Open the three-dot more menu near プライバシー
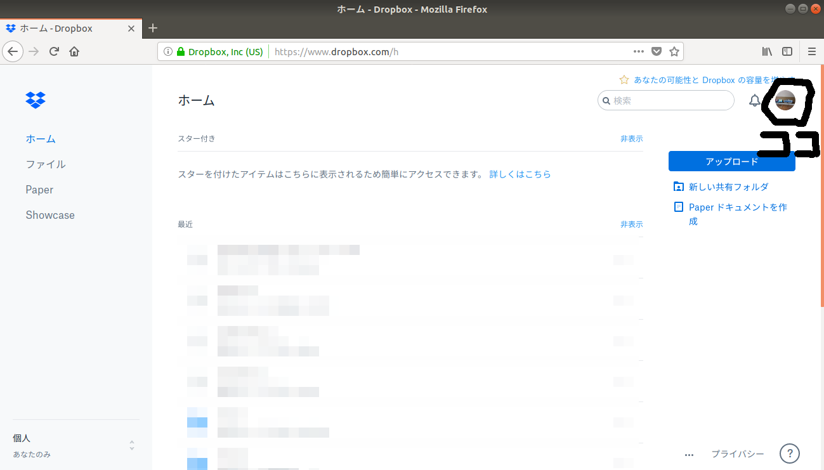The width and height of the screenshot is (824, 470). click(x=690, y=455)
